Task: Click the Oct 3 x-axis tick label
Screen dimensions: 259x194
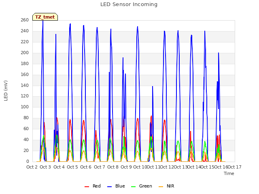Action: click(45, 167)
